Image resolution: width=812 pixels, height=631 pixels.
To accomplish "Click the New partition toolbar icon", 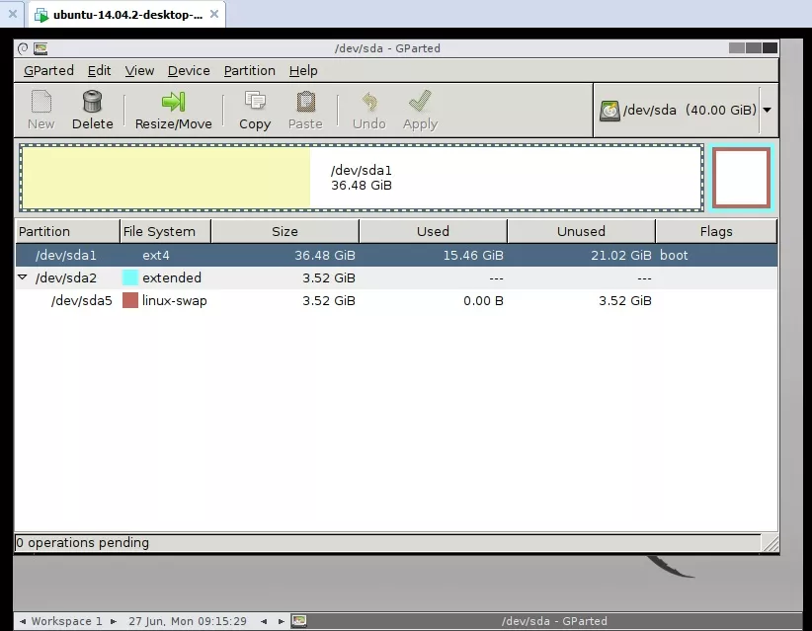I will (x=41, y=102).
